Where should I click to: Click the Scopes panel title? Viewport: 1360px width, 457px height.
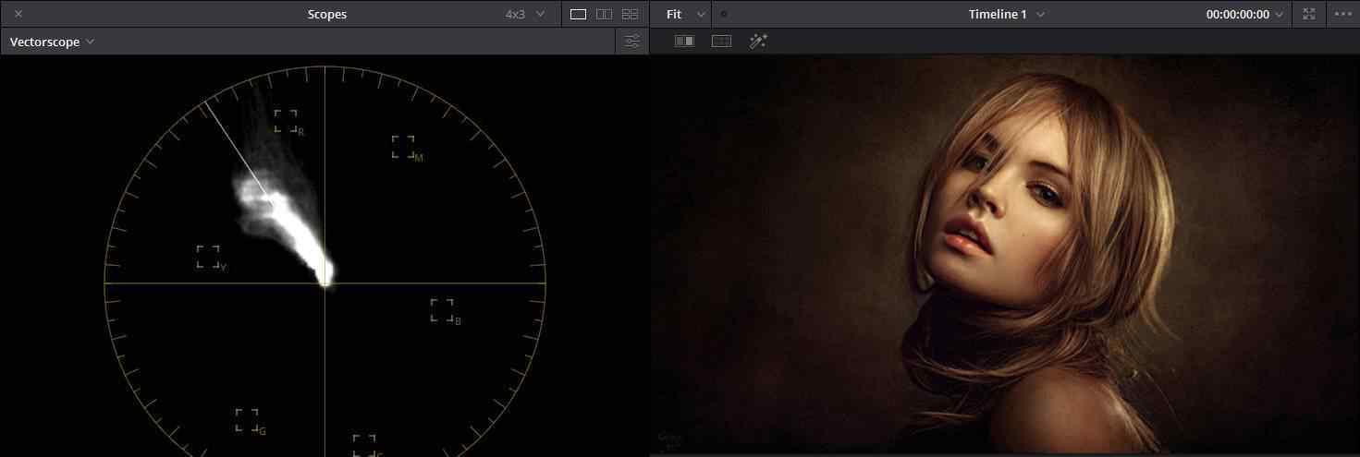click(327, 14)
